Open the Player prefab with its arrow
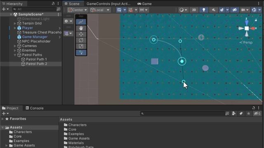Viewport: 264px width, 148px height. 59,28
